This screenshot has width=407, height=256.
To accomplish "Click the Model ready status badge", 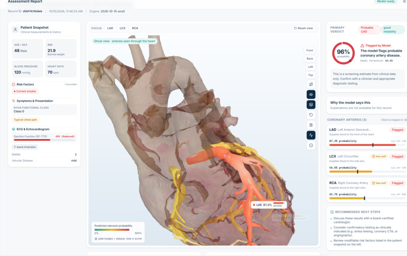I will [x=386, y=2].
